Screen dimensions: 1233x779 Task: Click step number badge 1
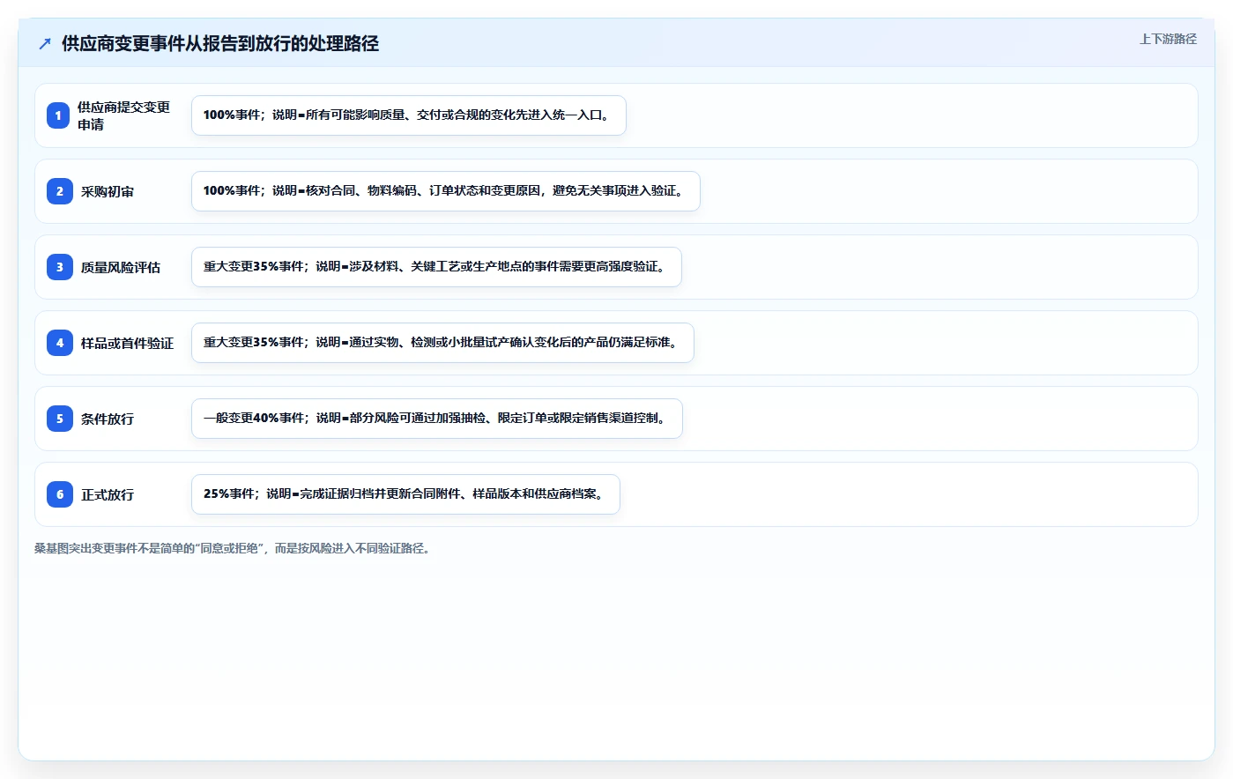coord(58,115)
